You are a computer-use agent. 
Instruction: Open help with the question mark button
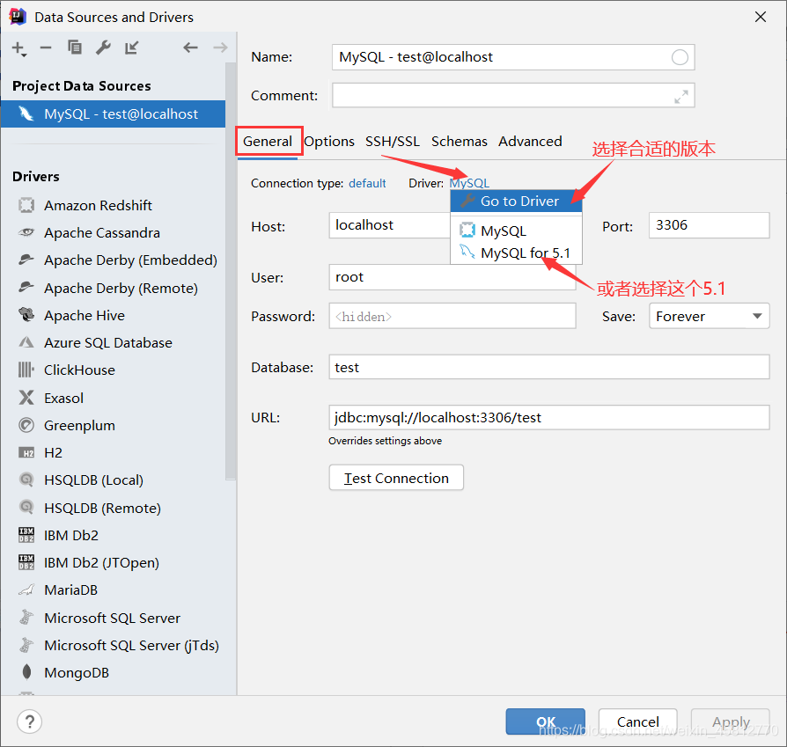point(30,721)
